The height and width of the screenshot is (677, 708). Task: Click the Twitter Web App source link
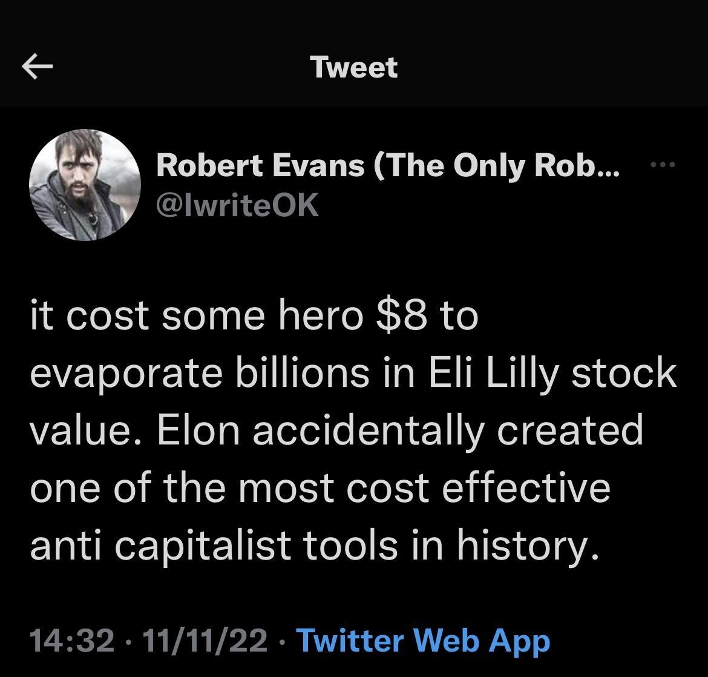click(423, 639)
